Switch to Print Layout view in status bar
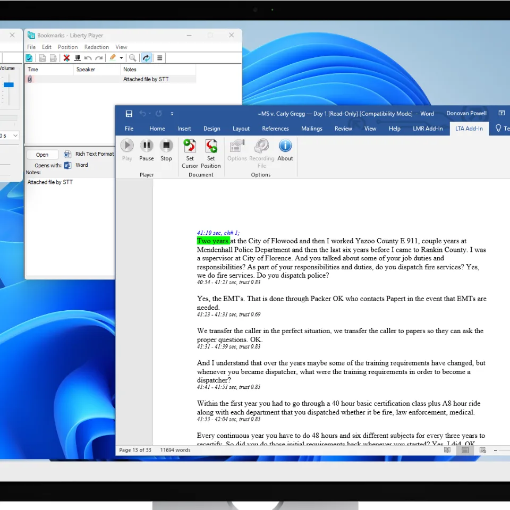Screen dimensions: 510x510 (x=465, y=450)
